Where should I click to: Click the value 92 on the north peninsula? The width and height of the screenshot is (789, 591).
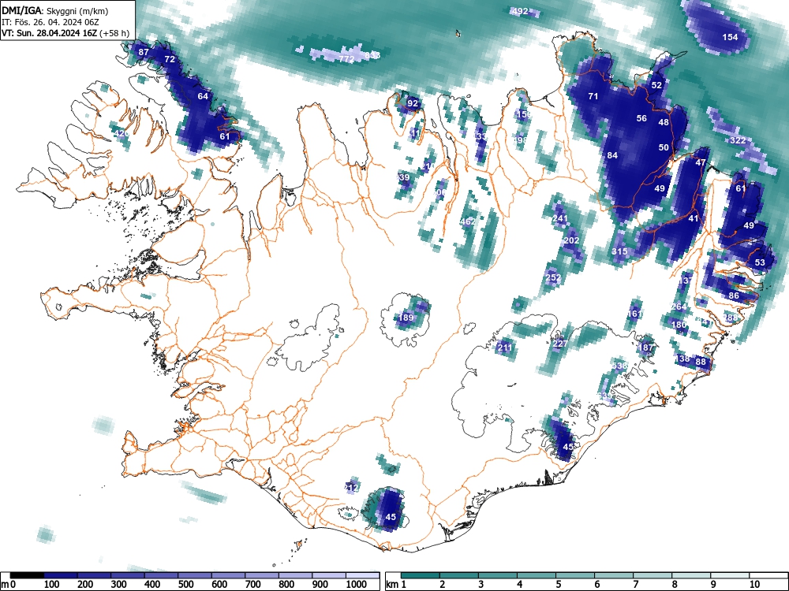413,103
